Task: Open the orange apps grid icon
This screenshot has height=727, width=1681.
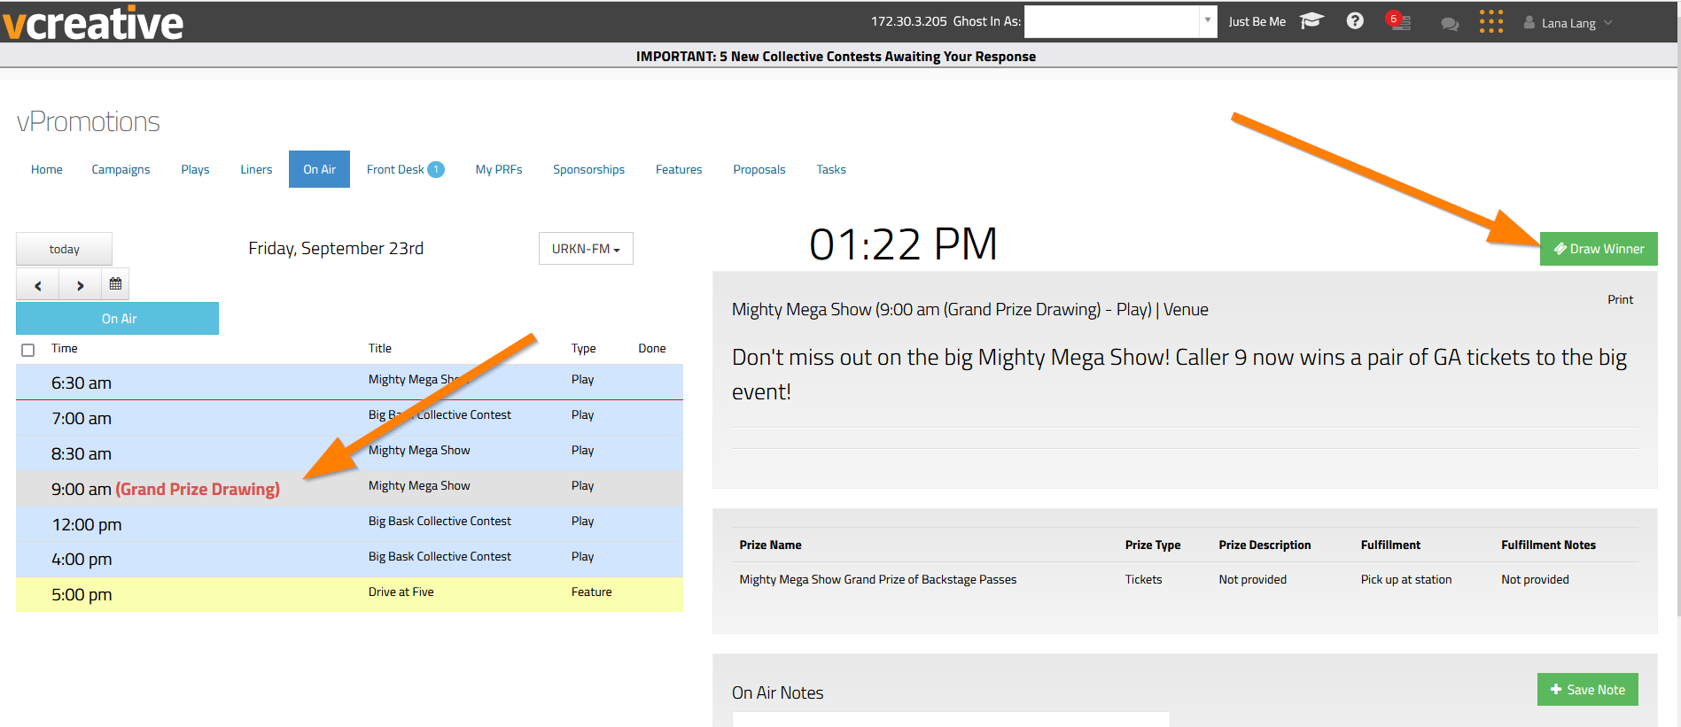Action: point(1491,21)
